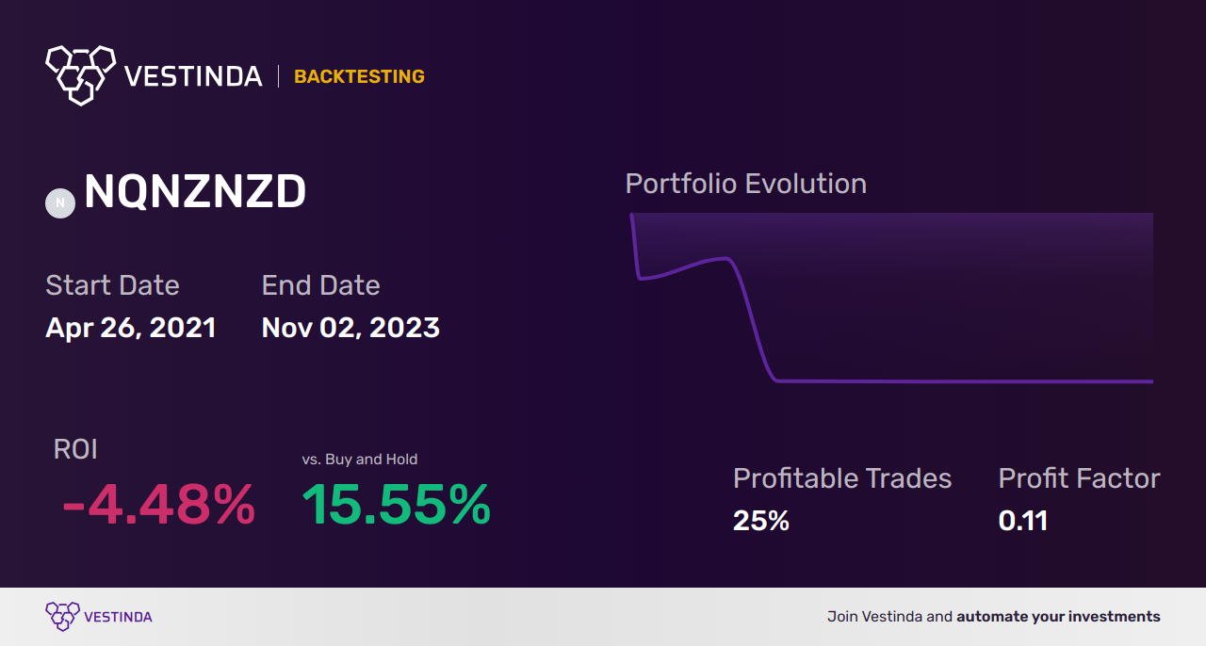Select the Start Date value Apr 26, 2021

[x=131, y=328]
